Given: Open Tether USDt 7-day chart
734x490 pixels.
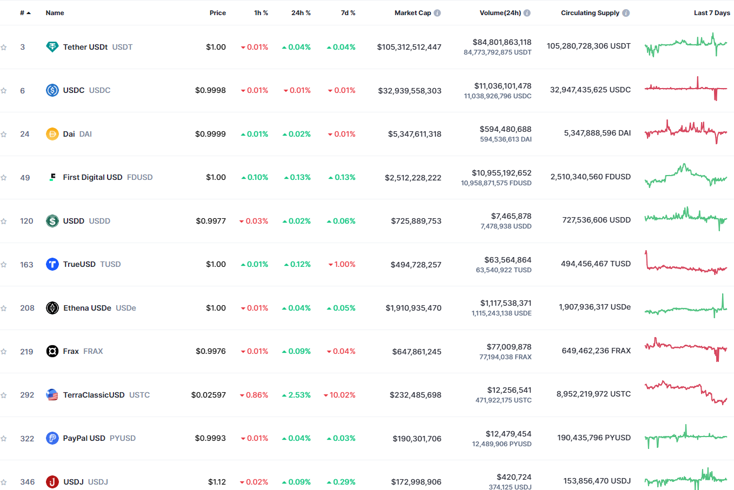Looking at the screenshot, I should tap(686, 45).
